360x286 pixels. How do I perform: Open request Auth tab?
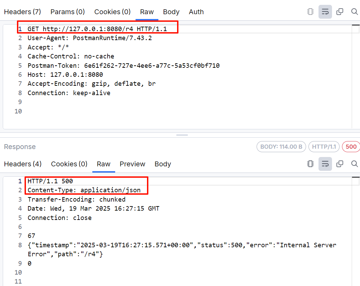[x=196, y=12]
